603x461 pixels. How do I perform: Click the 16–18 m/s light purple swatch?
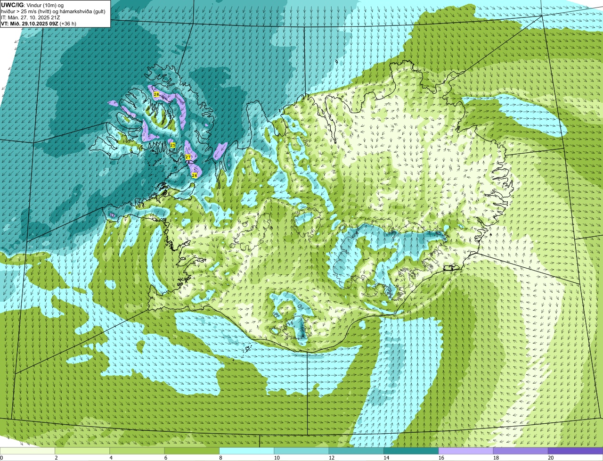click(x=465, y=451)
